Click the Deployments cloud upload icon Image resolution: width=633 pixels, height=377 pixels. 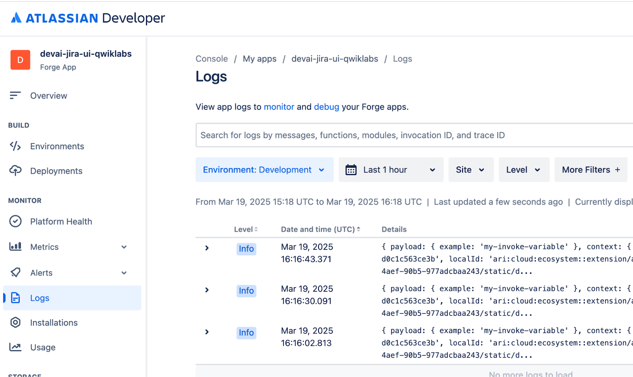(15, 171)
